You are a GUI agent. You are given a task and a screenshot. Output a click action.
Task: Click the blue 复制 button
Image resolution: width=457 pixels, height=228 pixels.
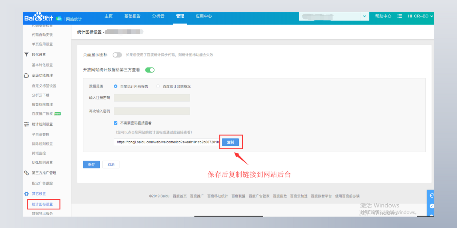[230, 142]
